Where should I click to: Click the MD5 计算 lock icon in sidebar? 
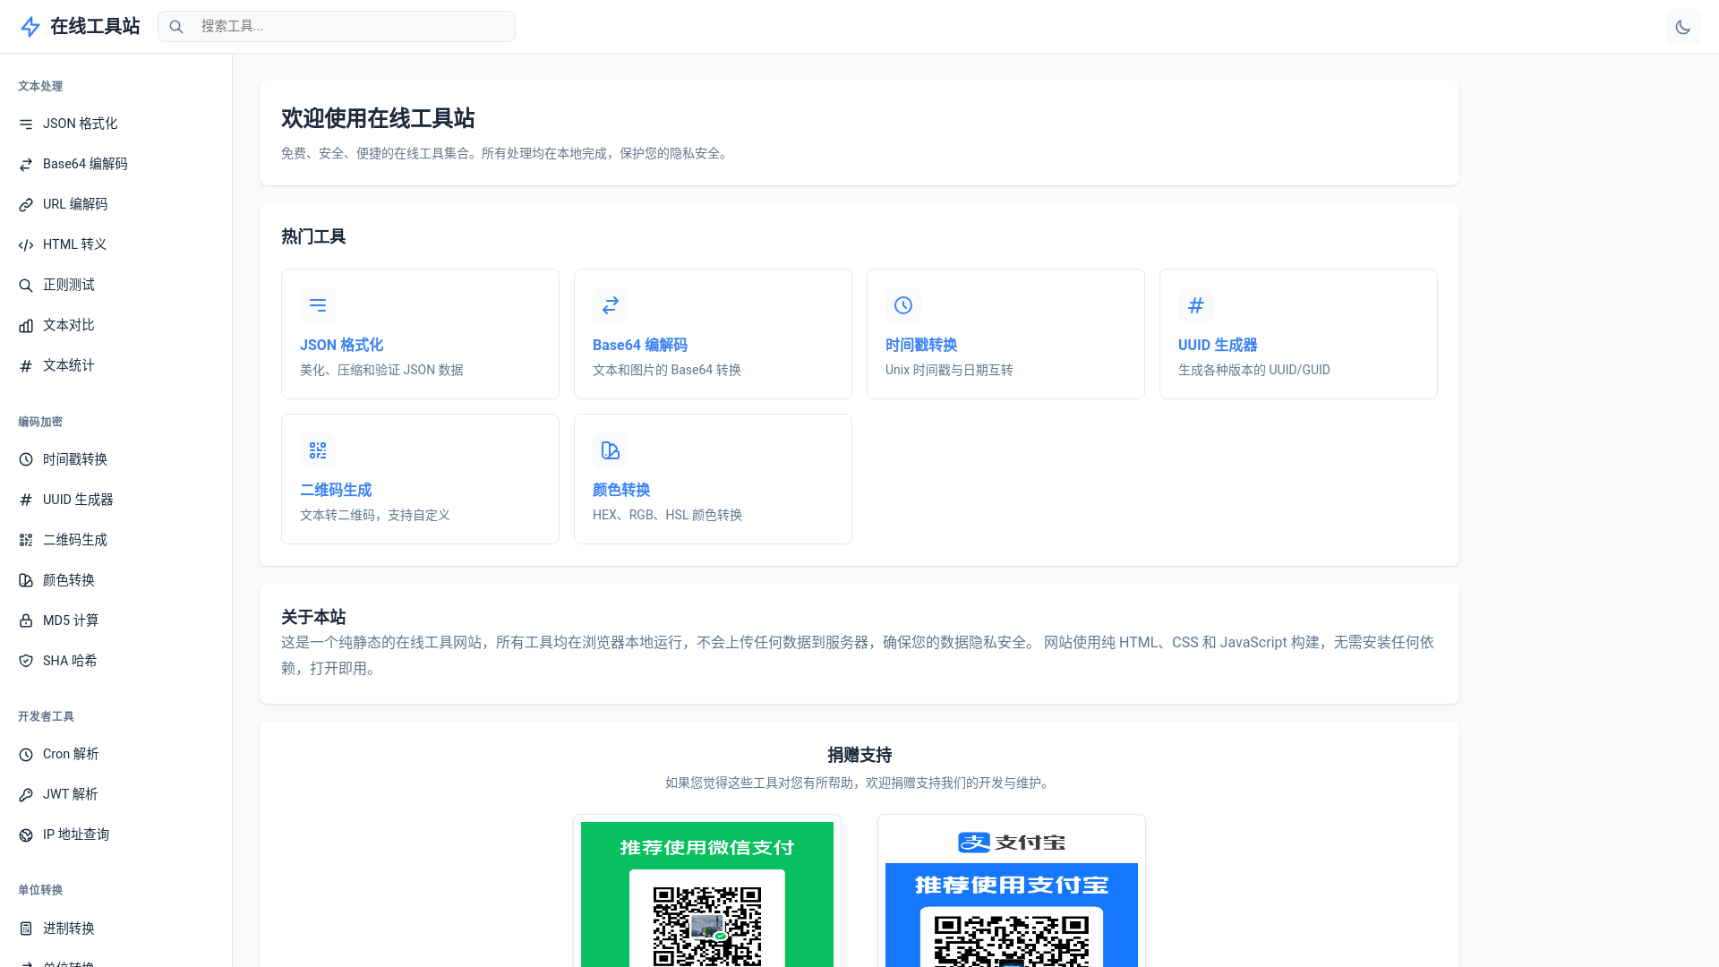coord(26,620)
